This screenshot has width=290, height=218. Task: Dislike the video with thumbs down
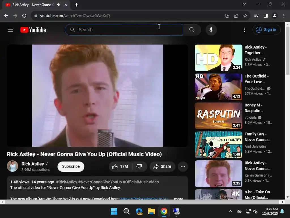pos(139,166)
